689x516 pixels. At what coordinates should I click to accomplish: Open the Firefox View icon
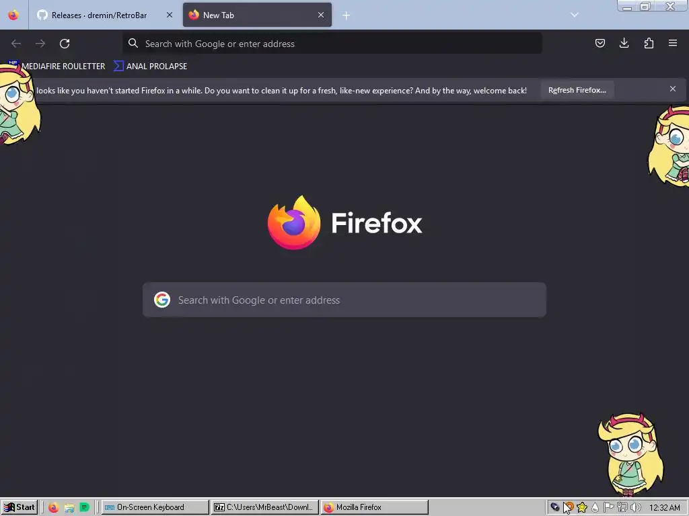click(x=13, y=15)
